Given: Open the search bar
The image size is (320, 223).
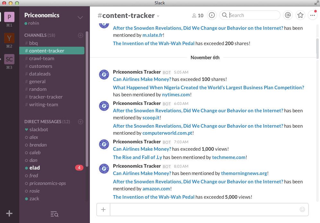Looking at the screenshot, I should coord(250,15).
